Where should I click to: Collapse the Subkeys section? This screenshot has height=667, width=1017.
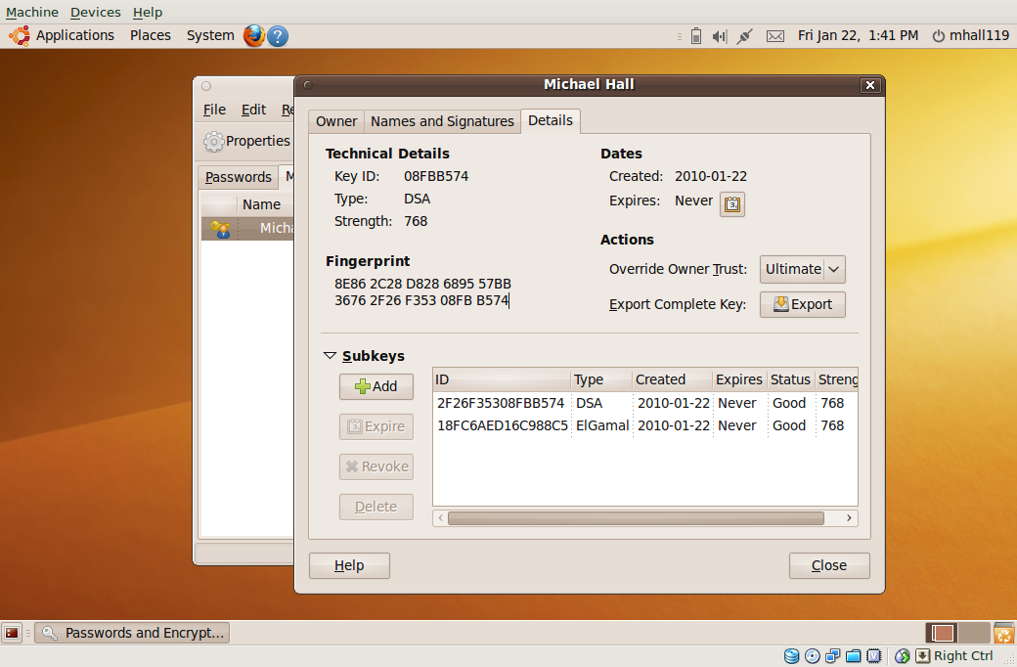tap(330, 356)
